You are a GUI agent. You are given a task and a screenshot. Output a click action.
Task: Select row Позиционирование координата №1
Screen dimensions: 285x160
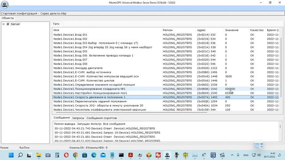tap(166, 89)
